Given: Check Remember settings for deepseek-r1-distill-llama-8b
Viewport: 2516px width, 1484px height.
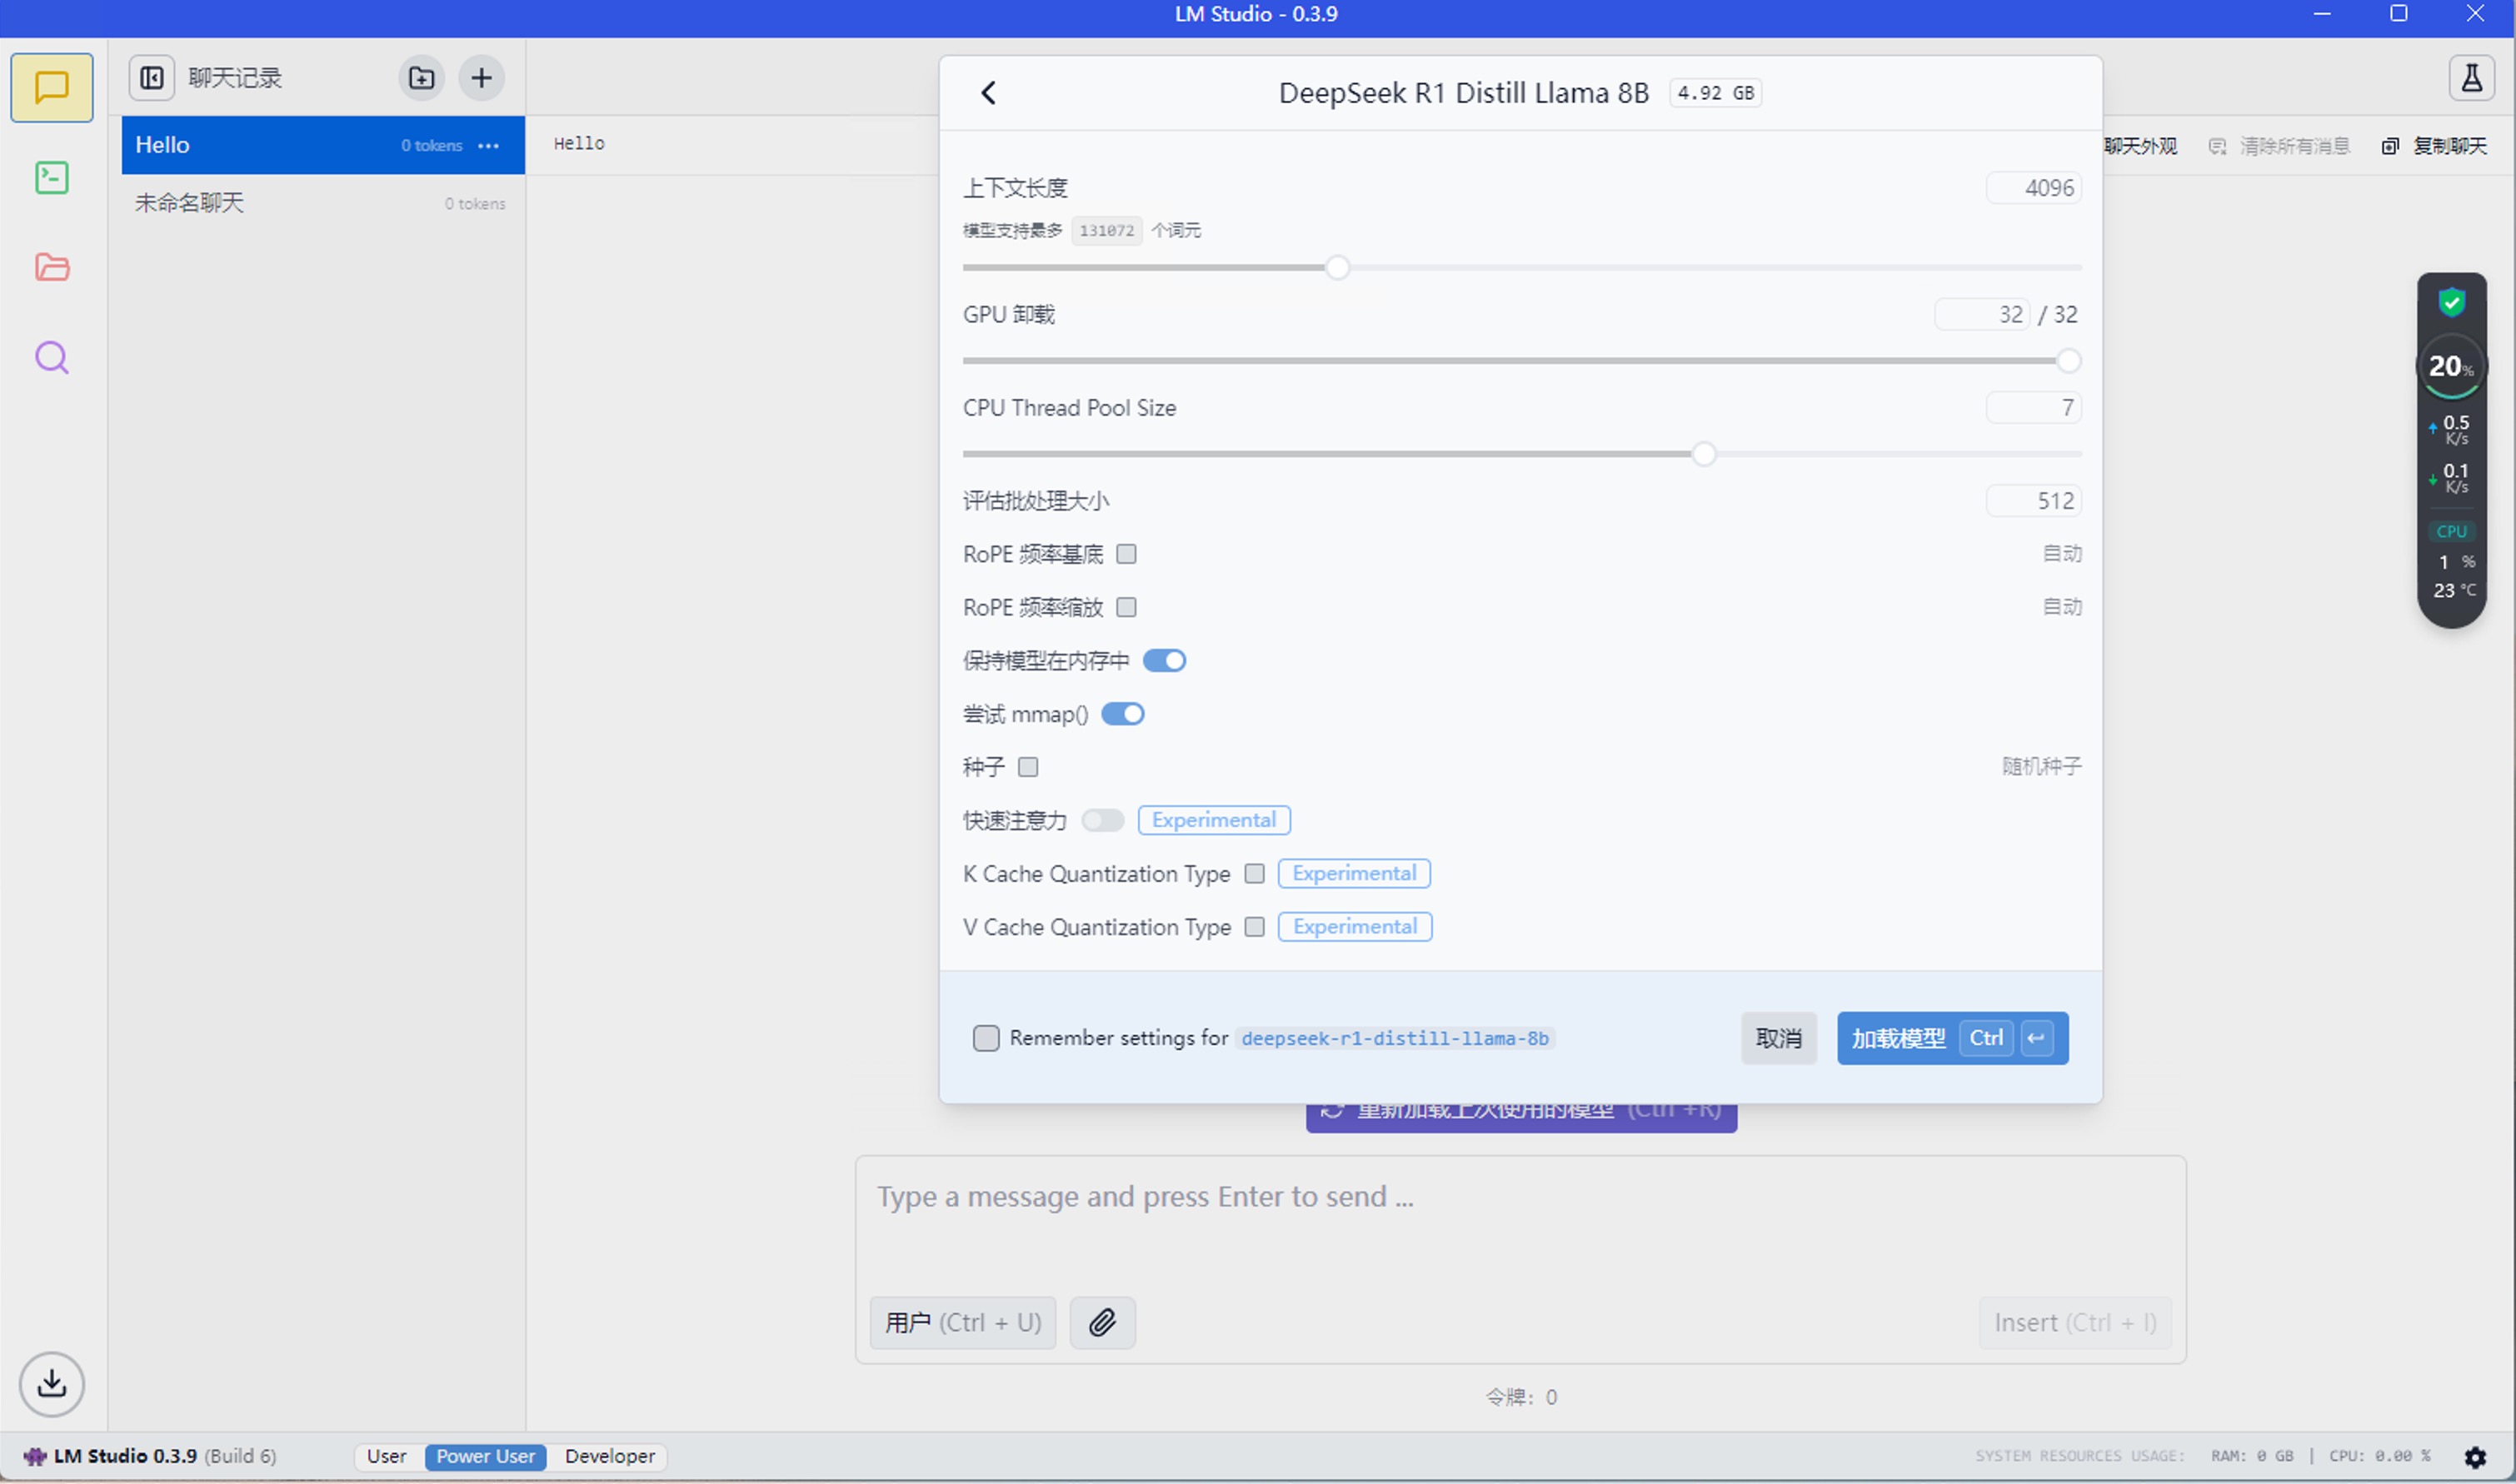Looking at the screenshot, I should [x=986, y=1038].
